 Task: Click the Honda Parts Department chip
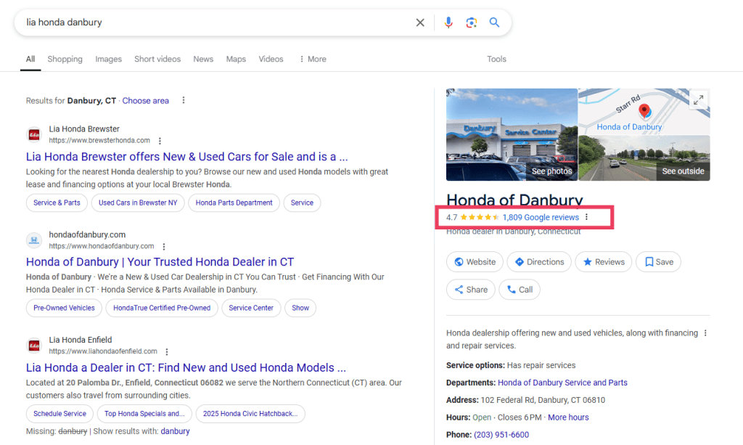[x=234, y=203]
